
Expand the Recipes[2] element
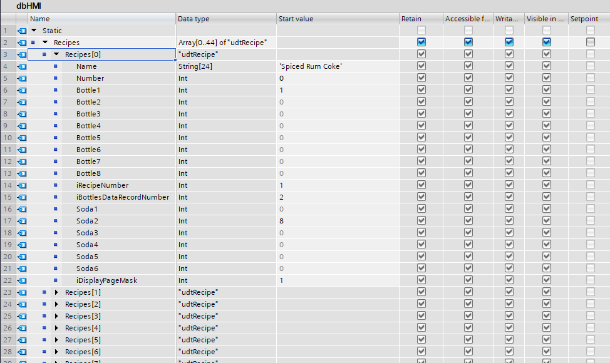(56, 304)
